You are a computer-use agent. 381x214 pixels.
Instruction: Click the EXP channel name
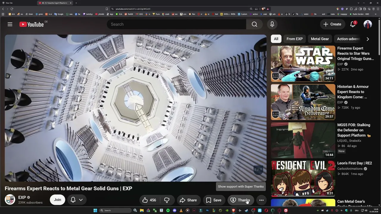pyautogui.click(x=22, y=197)
